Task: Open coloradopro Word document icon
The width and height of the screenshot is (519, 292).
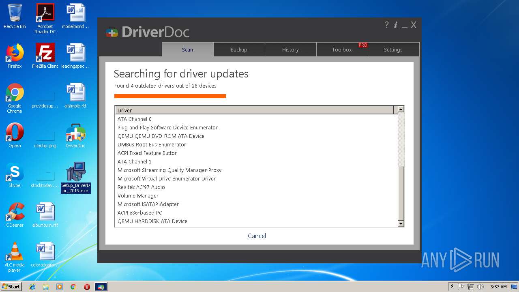Action: pyautogui.click(x=45, y=255)
